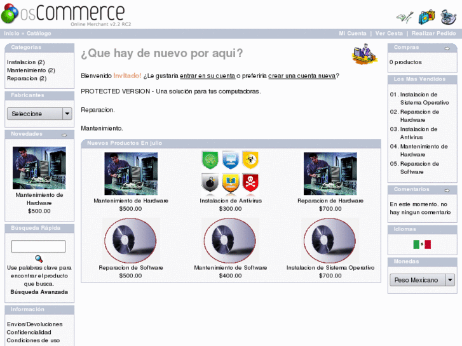Click 'Nuevos Productos En julio' heading
The width and height of the screenshot is (462, 346).
pos(125,143)
